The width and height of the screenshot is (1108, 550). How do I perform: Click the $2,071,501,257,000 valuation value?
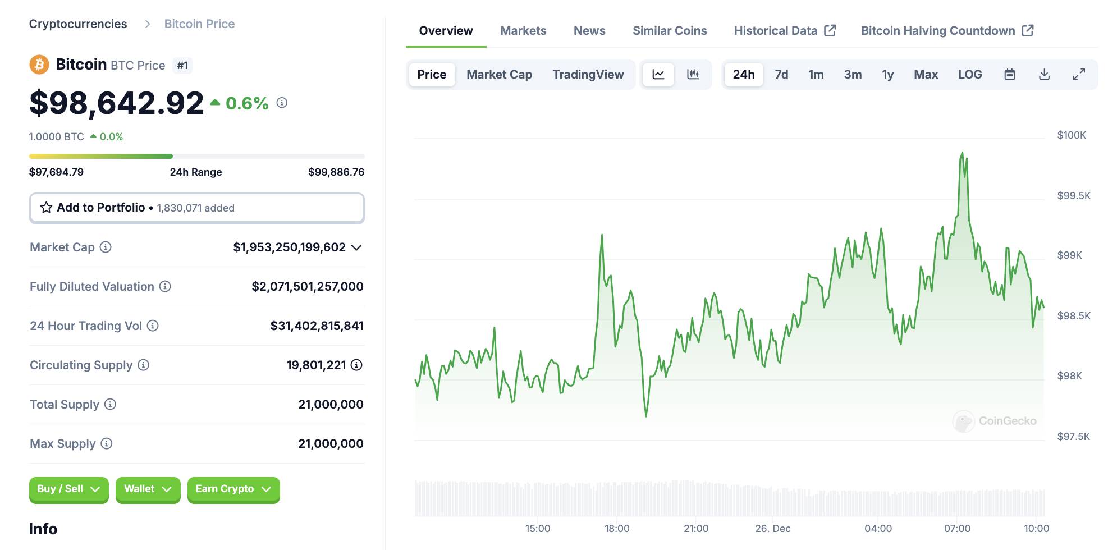pyautogui.click(x=308, y=287)
